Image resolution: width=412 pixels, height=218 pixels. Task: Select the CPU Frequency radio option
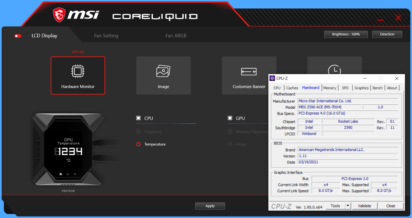coord(138,132)
